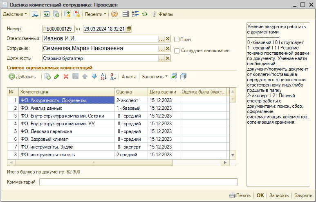316x202 pixels.
Task: Sort competencies ascending A-Я icon
Action: tap(103, 77)
